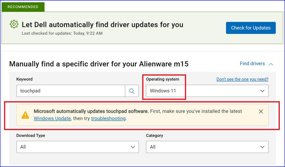The image size is (285, 167).
Task: Collapse the Find drivers section
Action: tap(256, 64)
